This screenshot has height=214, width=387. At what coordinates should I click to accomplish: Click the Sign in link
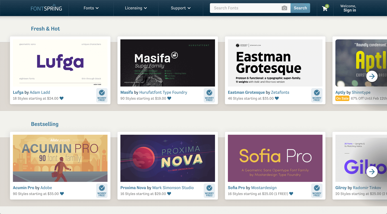click(x=350, y=10)
